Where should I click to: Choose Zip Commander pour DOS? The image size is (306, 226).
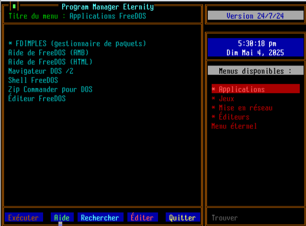pyautogui.click(x=50, y=89)
